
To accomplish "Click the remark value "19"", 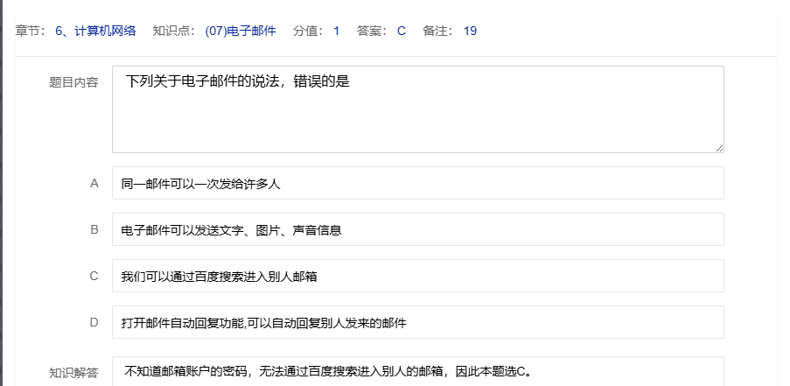I will point(470,32).
